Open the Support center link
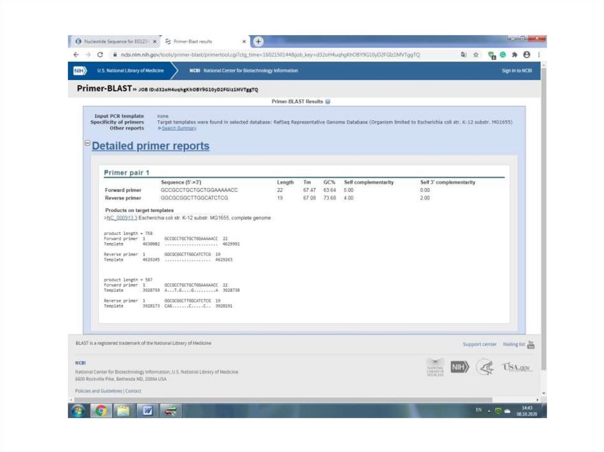The width and height of the screenshot is (604, 452). [480, 344]
